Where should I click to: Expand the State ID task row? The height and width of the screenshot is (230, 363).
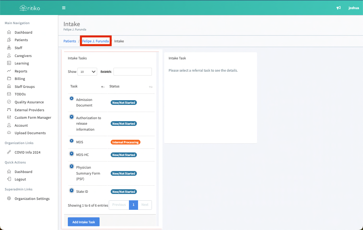pos(72,190)
